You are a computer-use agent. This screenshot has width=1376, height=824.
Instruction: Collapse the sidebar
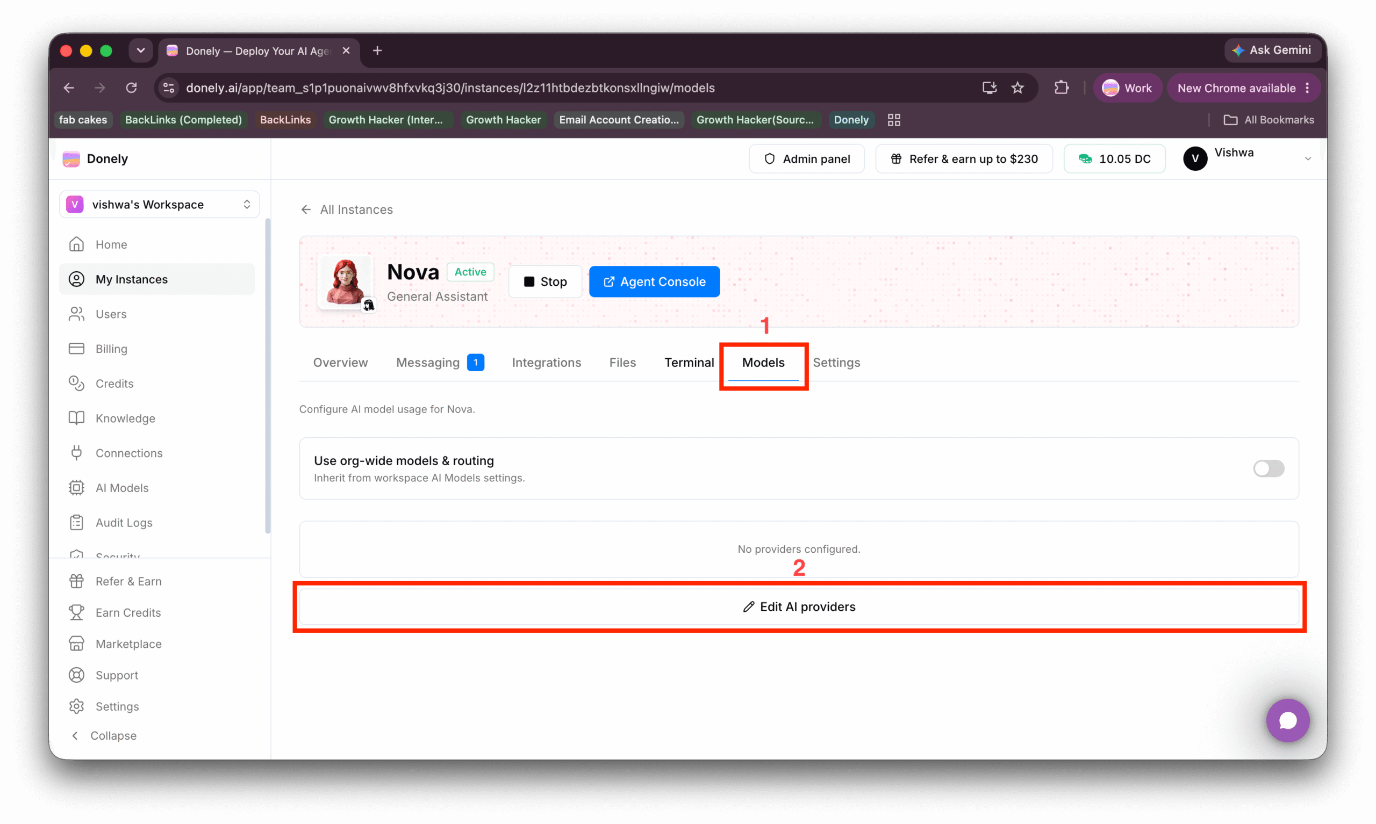coord(104,735)
